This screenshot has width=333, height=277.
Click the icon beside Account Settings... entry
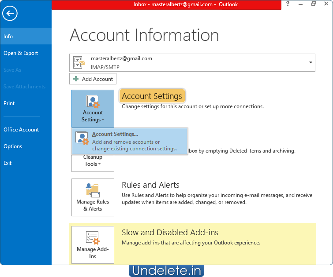coord(82,138)
